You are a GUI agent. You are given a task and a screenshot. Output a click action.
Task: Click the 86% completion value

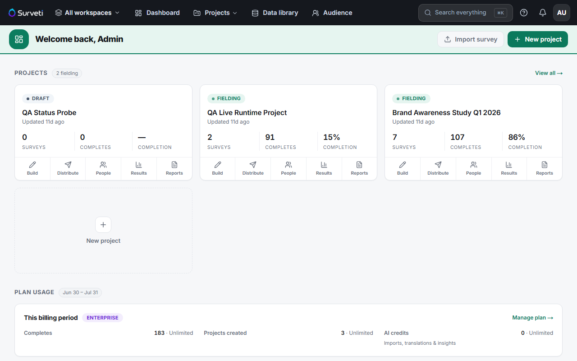(x=517, y=137)
